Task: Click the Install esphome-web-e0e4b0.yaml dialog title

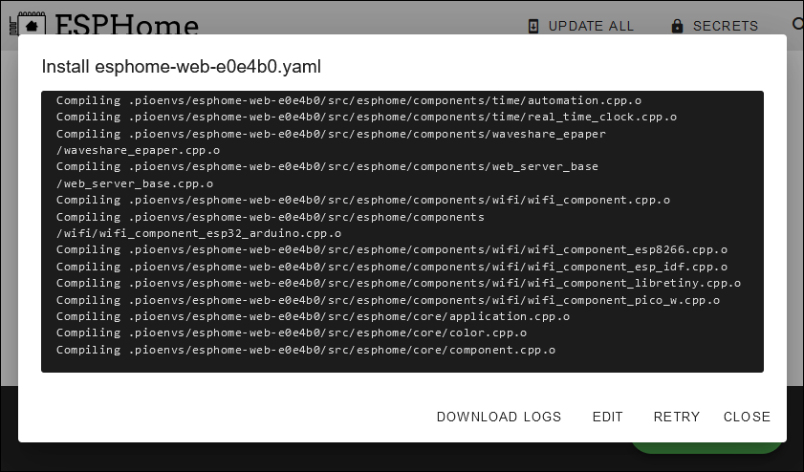Action: [182, 67]
